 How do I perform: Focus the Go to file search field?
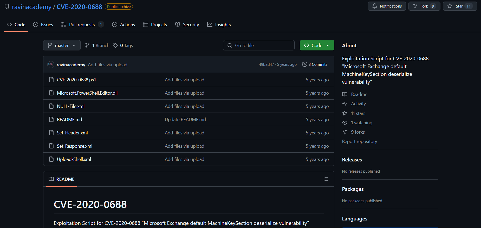[x=259, y=45]
